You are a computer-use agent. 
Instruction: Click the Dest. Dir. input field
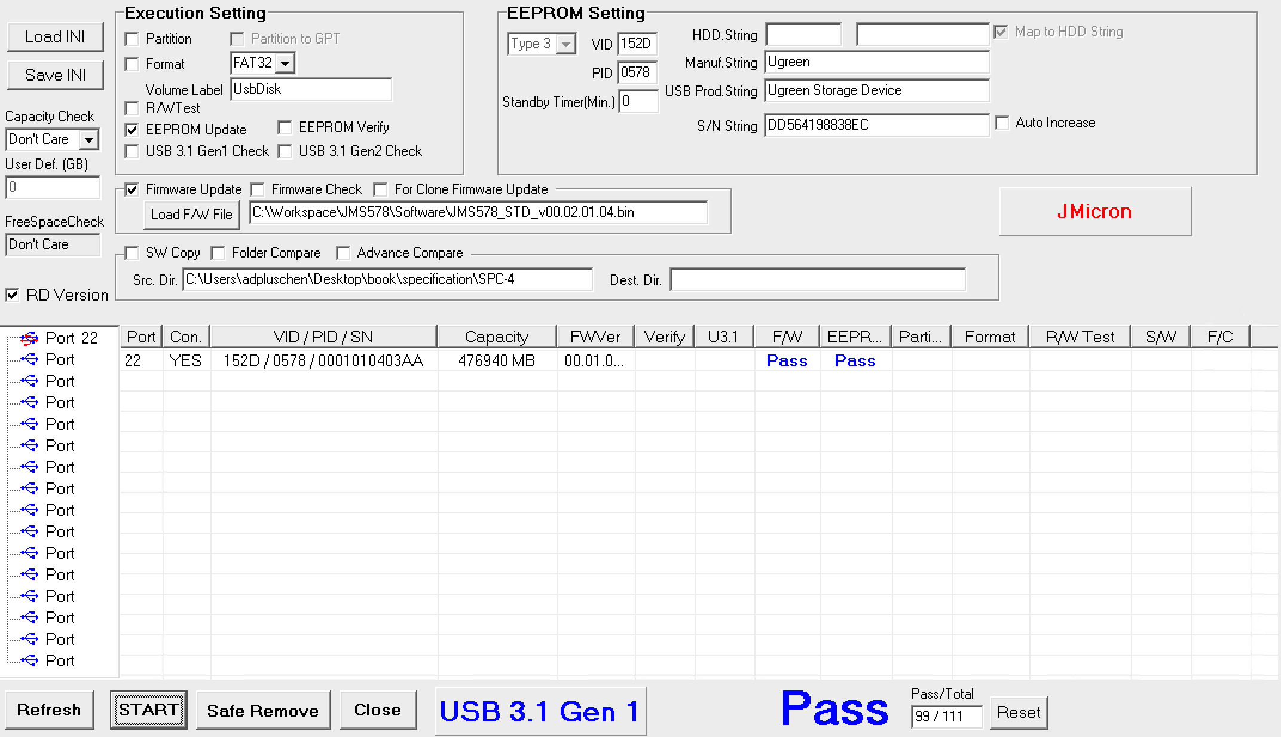point(818,280)
